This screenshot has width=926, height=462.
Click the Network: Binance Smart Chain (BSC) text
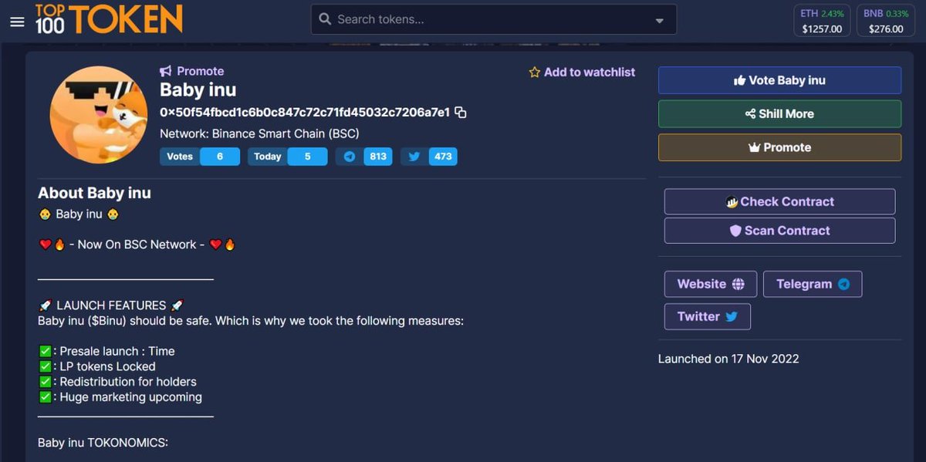pyautogui.click(x=259, y=133)
